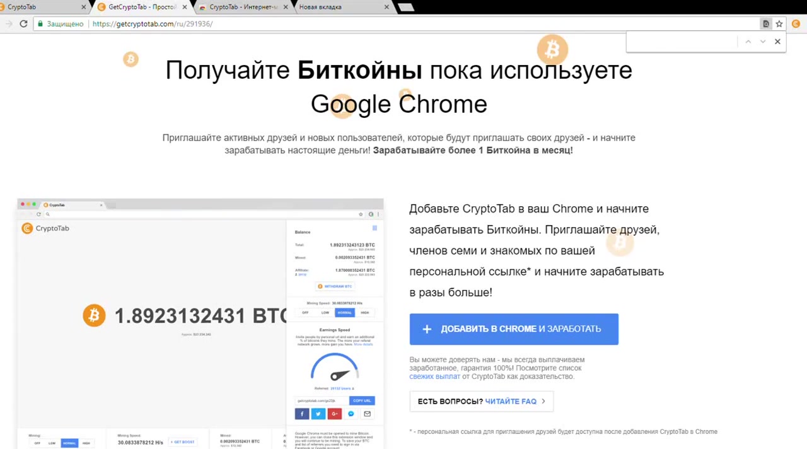
Task: Click the translate page icon in the address bar
Action: [766, 24]
